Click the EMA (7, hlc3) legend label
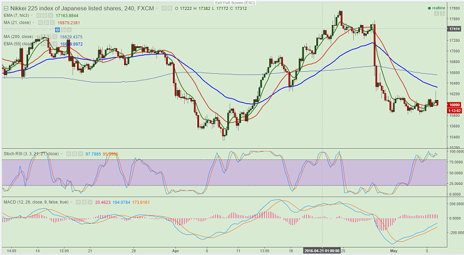This screenshot has height=255, width=464. click(x=16, y=16)
